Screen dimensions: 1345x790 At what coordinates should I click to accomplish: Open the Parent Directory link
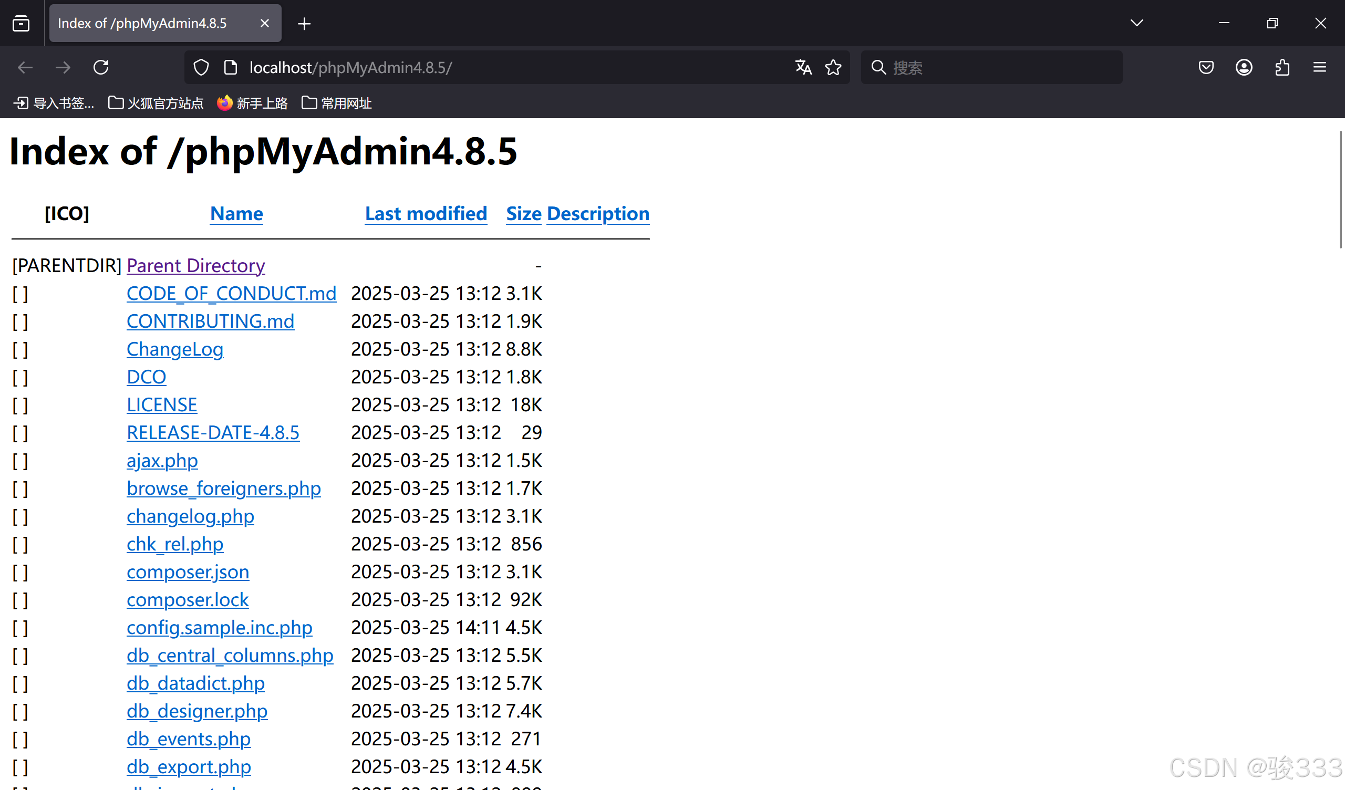coord(195,265)
